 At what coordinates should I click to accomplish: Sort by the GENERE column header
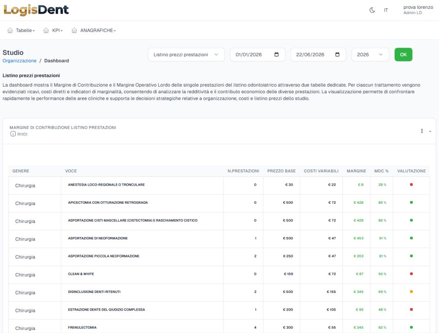[x=21, y=171]
